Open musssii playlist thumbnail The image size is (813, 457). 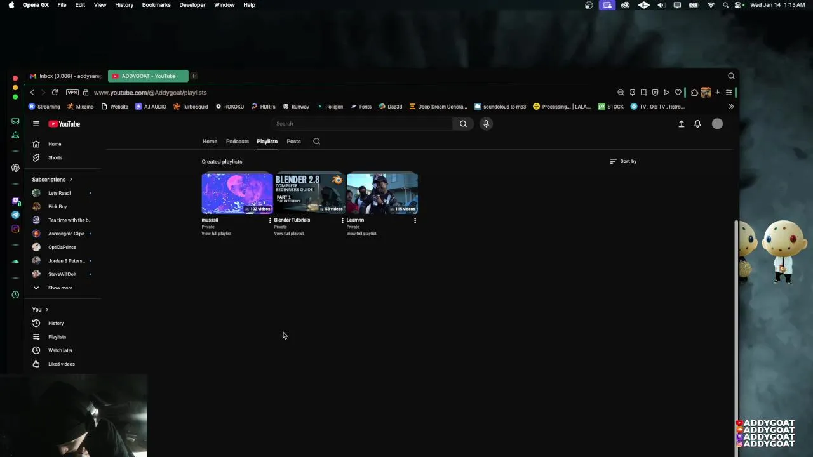pyautogui.click(x=237, y=193)
